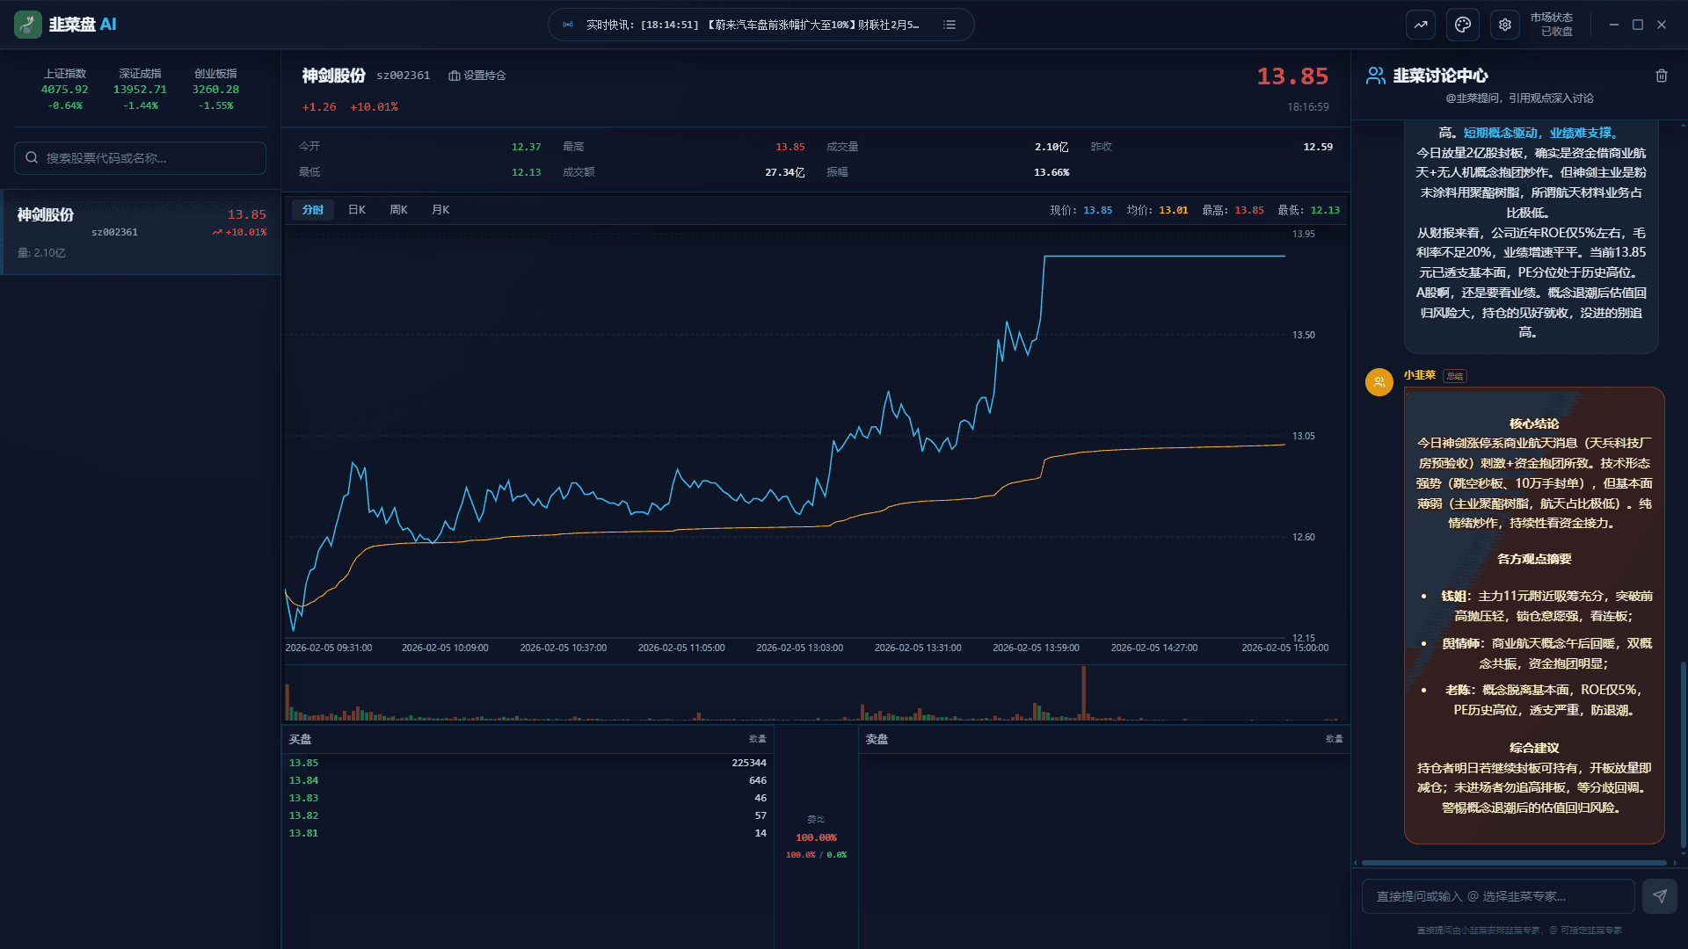Screen dimensions: 1688x949
Task: Maximize the 韭菜盘 AI window
Action: click(x=1638, y=25)
